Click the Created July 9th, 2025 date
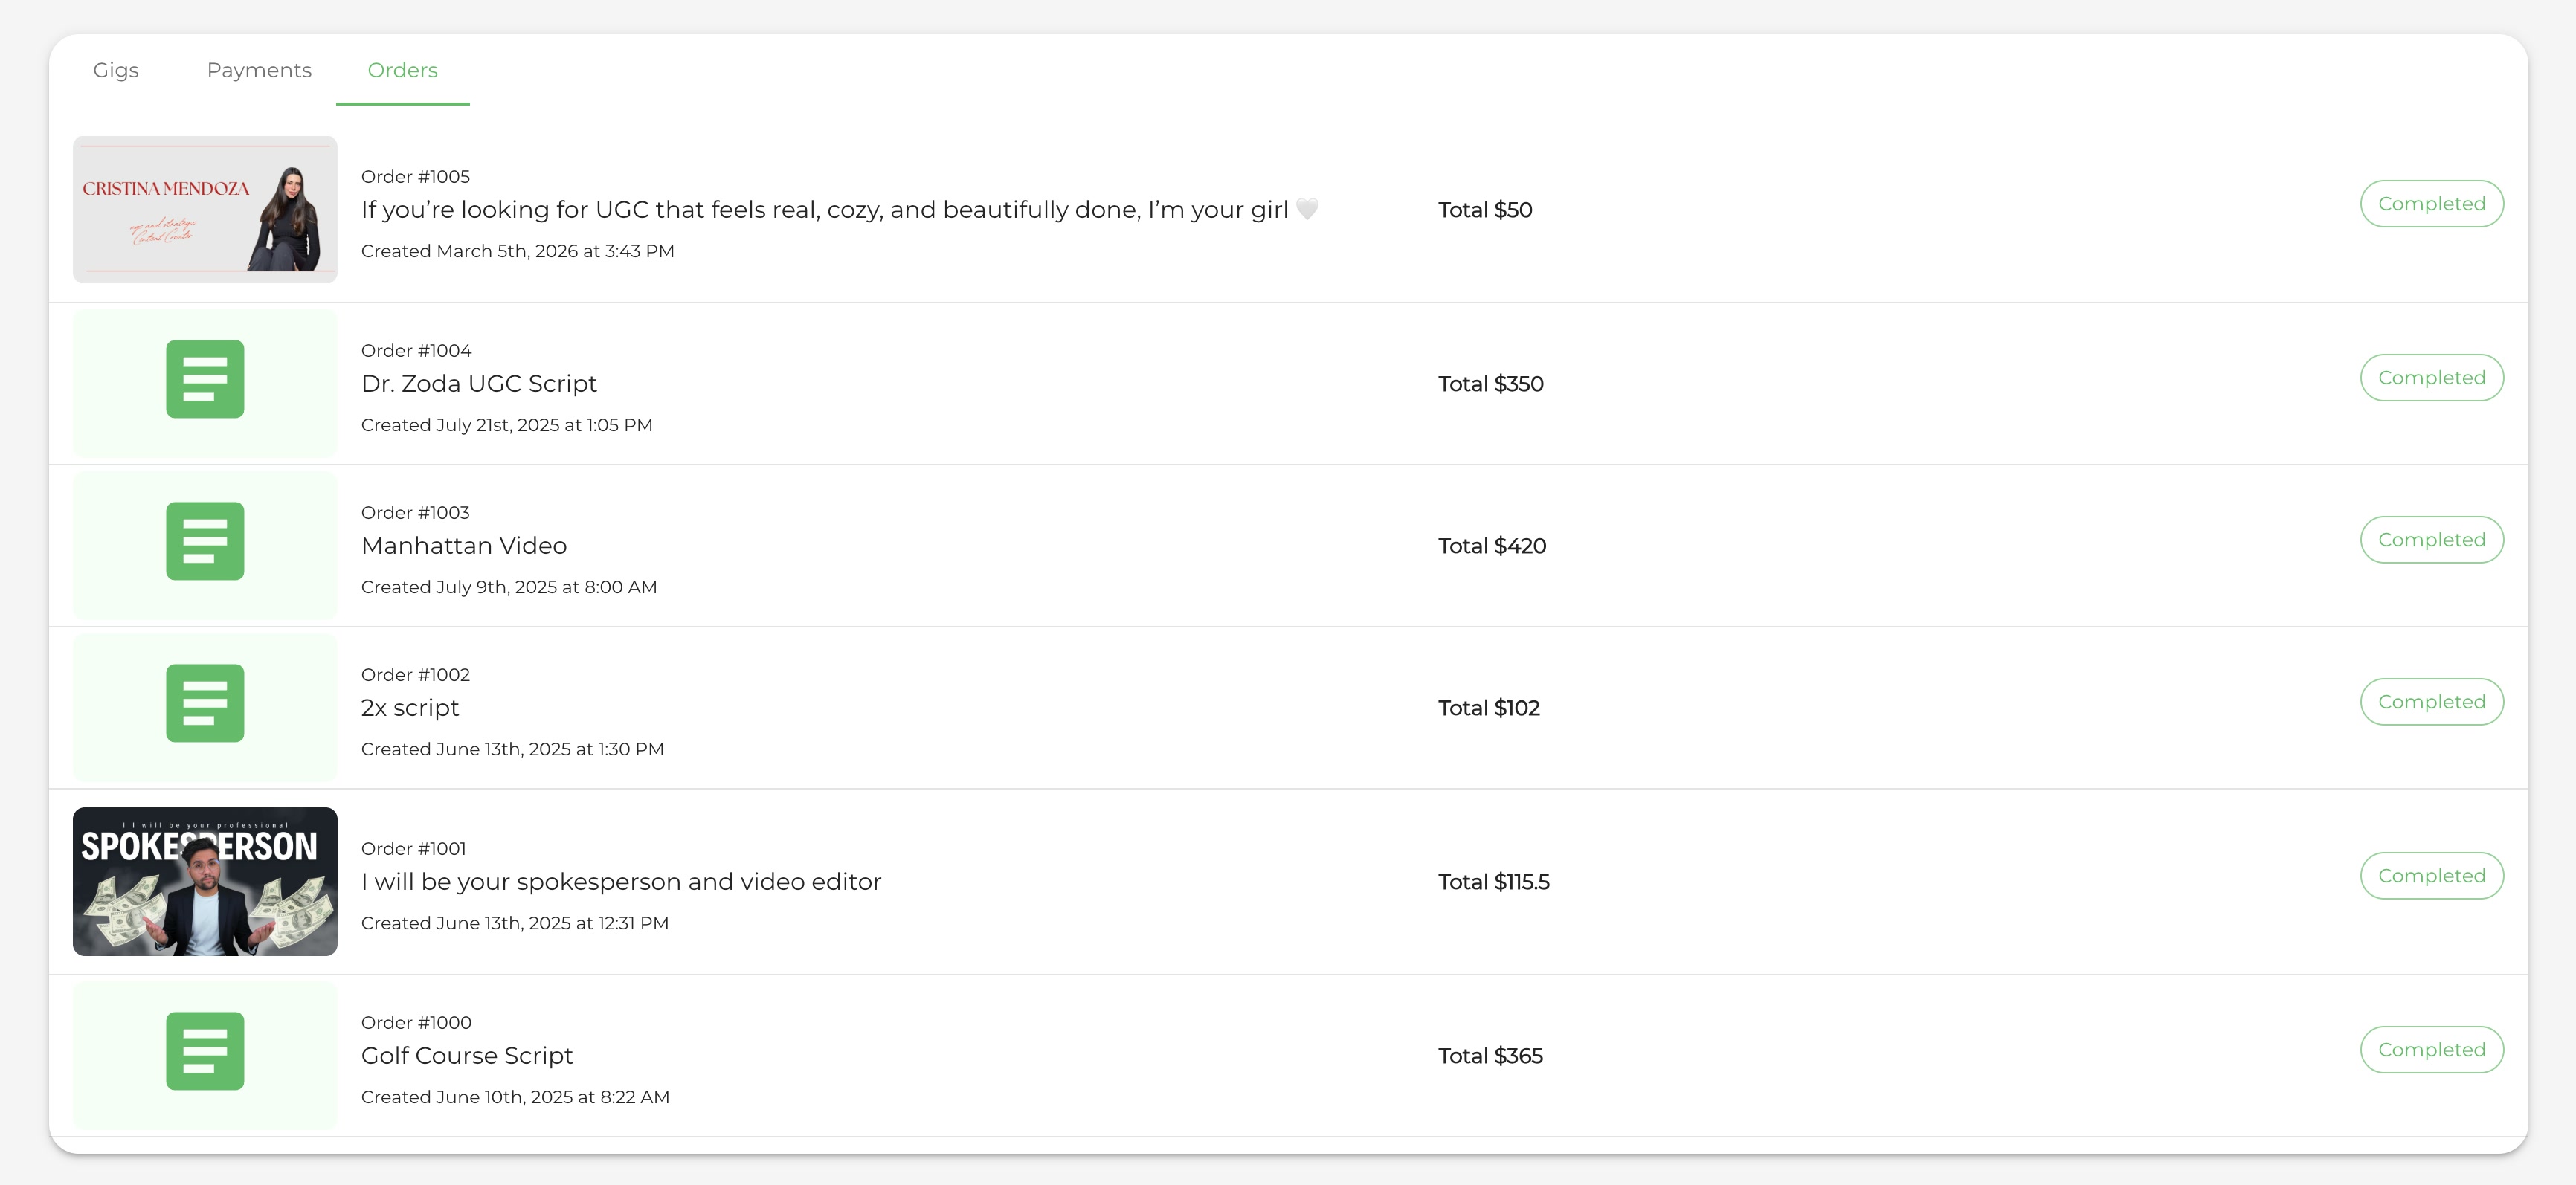Viewport: 2576px width, 1185px height. (509, 587)
